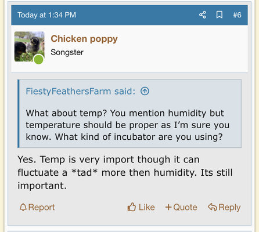Screen dimensions: 259x232
Task: Reply to Chicken poppy's post
Action: 224,207
